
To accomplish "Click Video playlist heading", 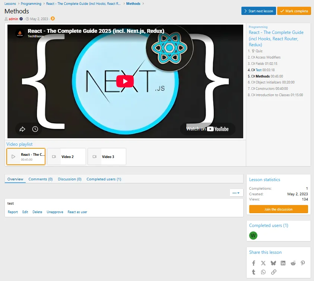I will point(19,144).
